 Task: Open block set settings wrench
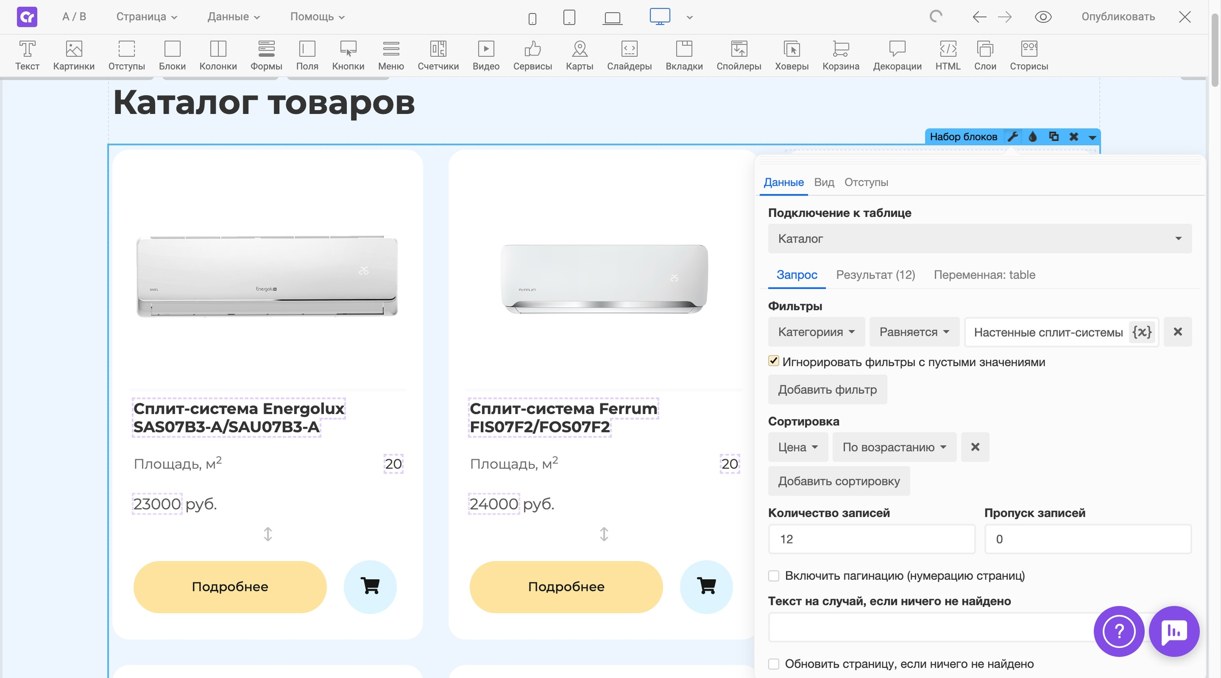(x=1013, y=137)
